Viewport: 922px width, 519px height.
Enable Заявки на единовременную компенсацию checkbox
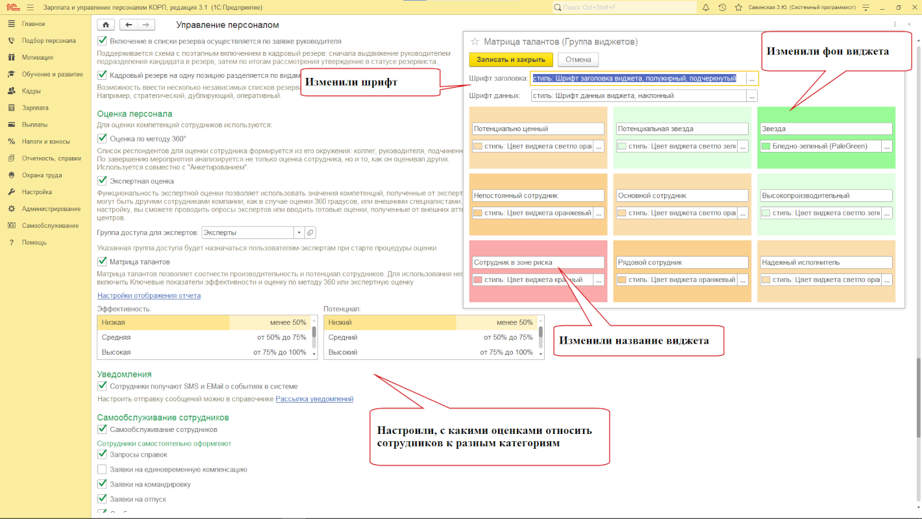click(x=102, y=469)
